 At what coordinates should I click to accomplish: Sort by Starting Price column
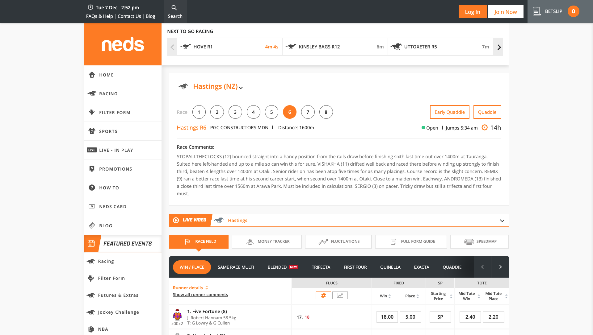click(451, 296)
